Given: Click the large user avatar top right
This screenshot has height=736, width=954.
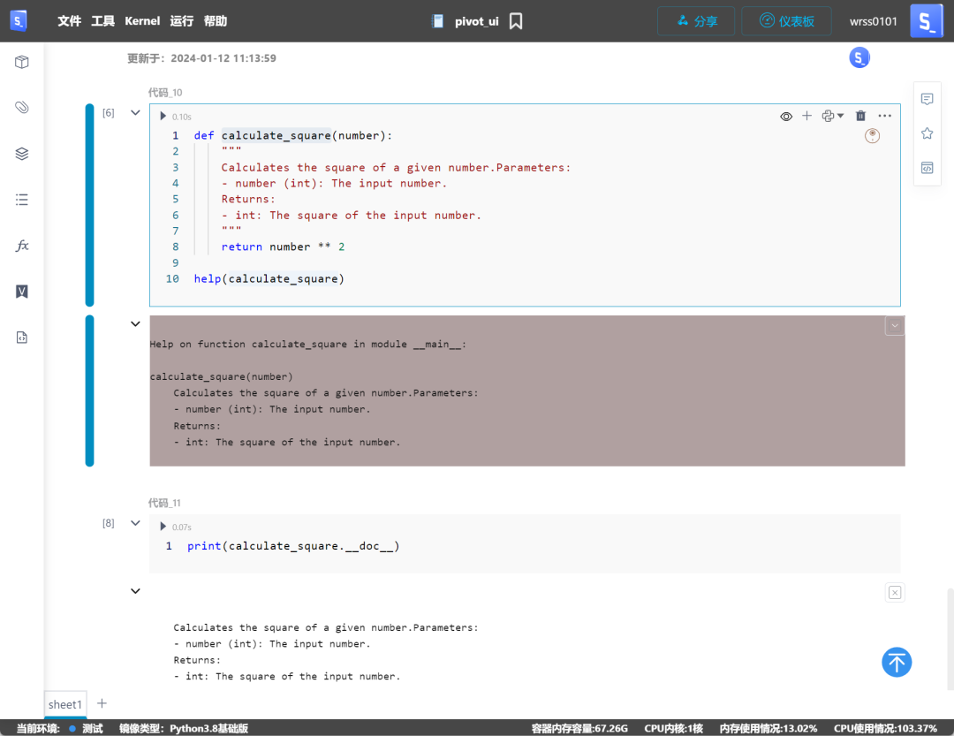Looking at the screenshot, I should [926, 20].
